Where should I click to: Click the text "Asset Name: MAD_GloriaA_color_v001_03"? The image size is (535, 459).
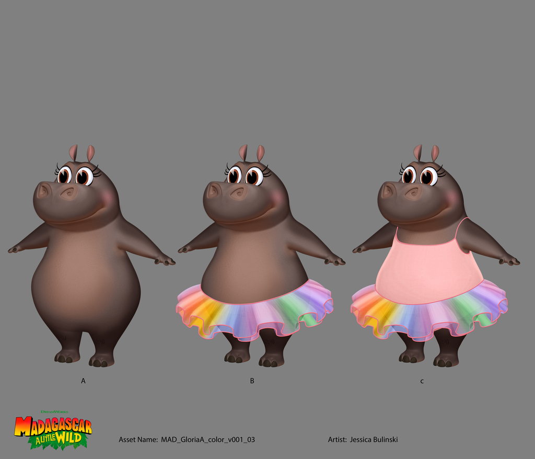pyautogui.click(x=187, y=440)
